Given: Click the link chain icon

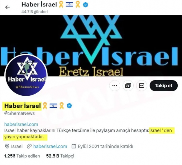Looking at the screenshot, I should (x=29, y=146).
